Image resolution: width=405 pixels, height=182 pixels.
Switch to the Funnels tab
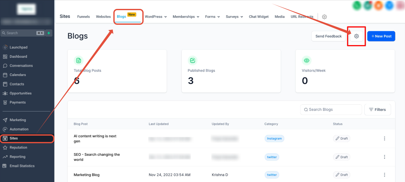pos(83,17)
